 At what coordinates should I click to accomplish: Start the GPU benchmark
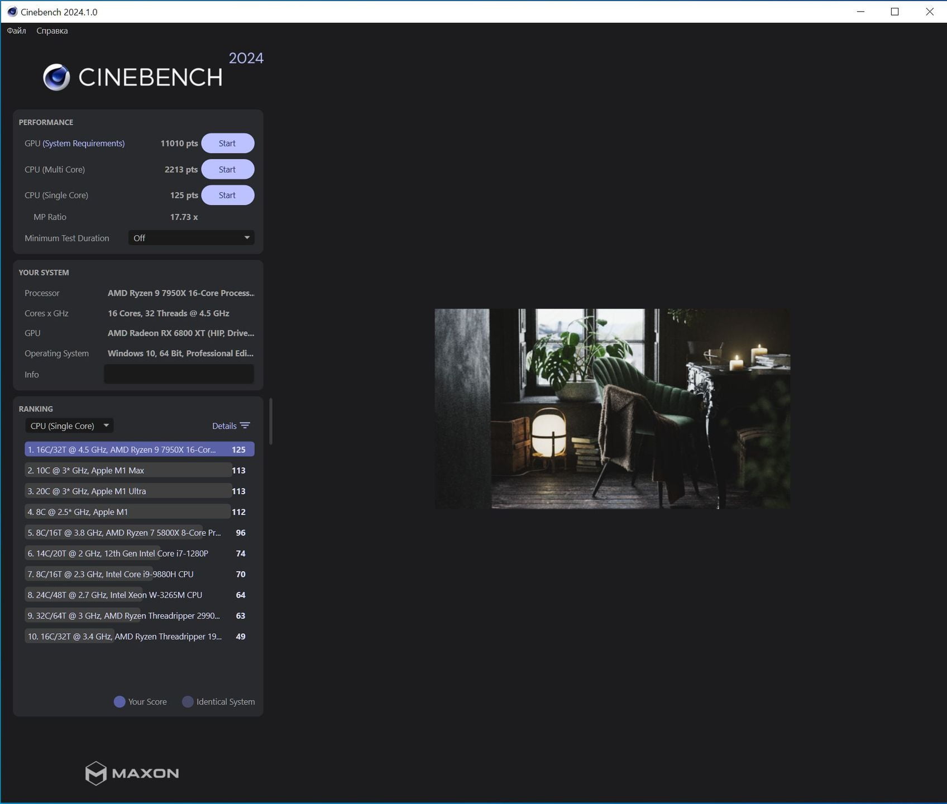point(227,143)
